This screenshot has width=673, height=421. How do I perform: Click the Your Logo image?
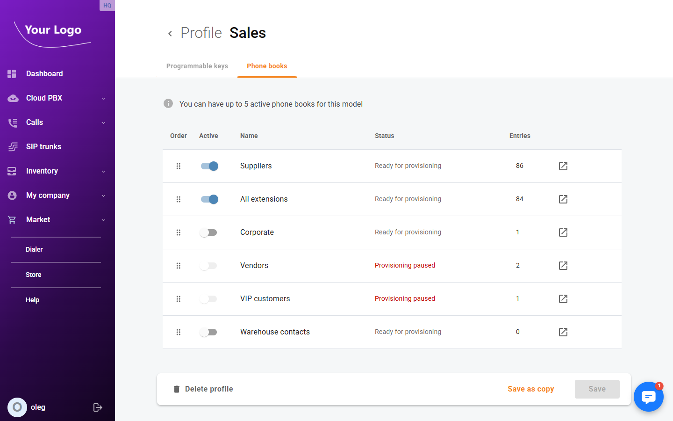(53, 33)
